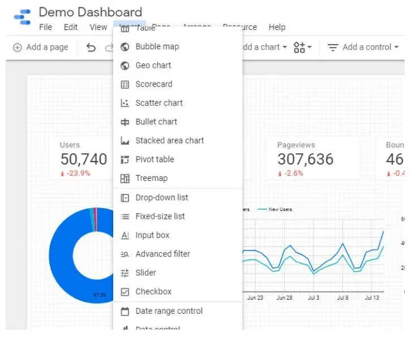The height and width of the screenshot is (337, 412).
Task: Insert a Bullet chart
Action: [178, 122]
